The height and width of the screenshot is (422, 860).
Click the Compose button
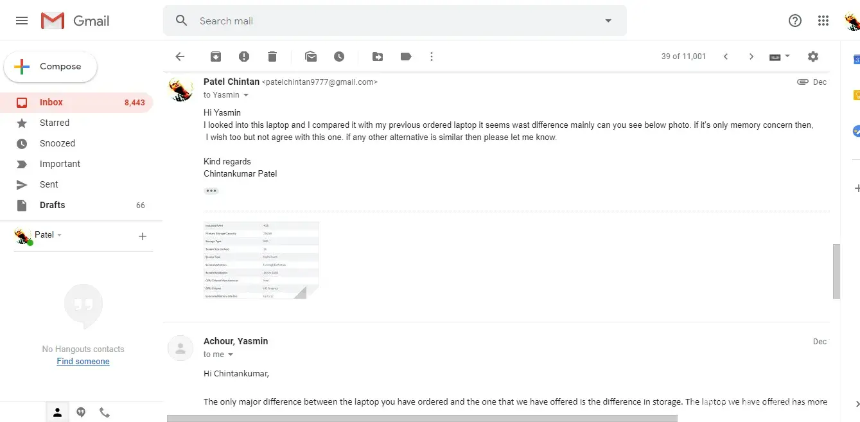[x=51, y=67]
